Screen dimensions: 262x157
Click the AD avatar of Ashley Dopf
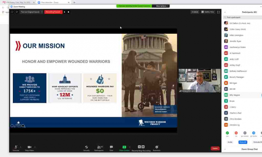(x=226, y=65)
